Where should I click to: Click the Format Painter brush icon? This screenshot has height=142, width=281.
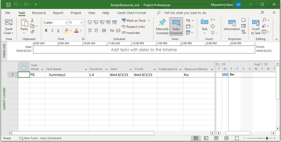click(32, 32)
